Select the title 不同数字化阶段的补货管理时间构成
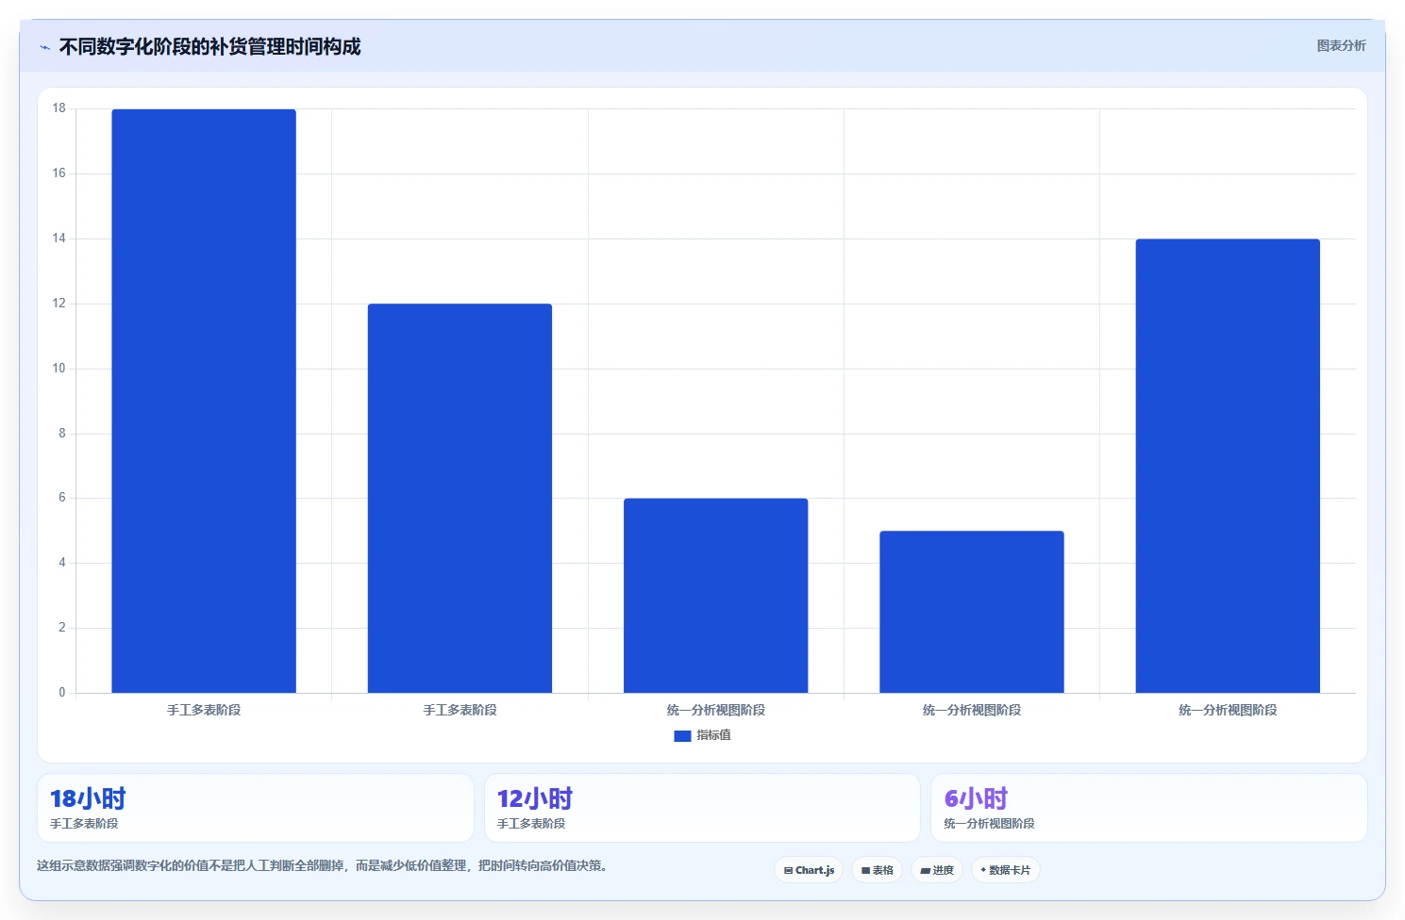Screen dimensions: 1405x920 209,46
